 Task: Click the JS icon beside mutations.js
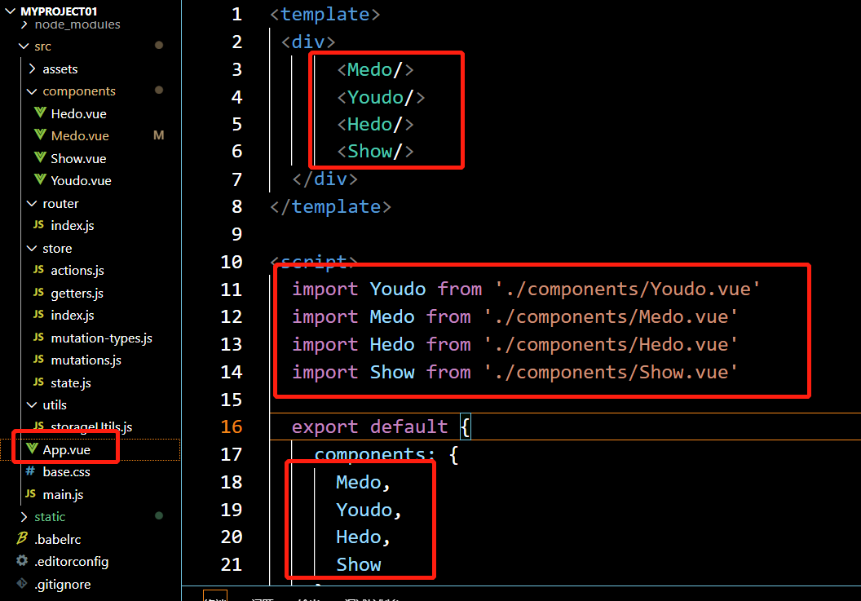[x=38, y=360]
